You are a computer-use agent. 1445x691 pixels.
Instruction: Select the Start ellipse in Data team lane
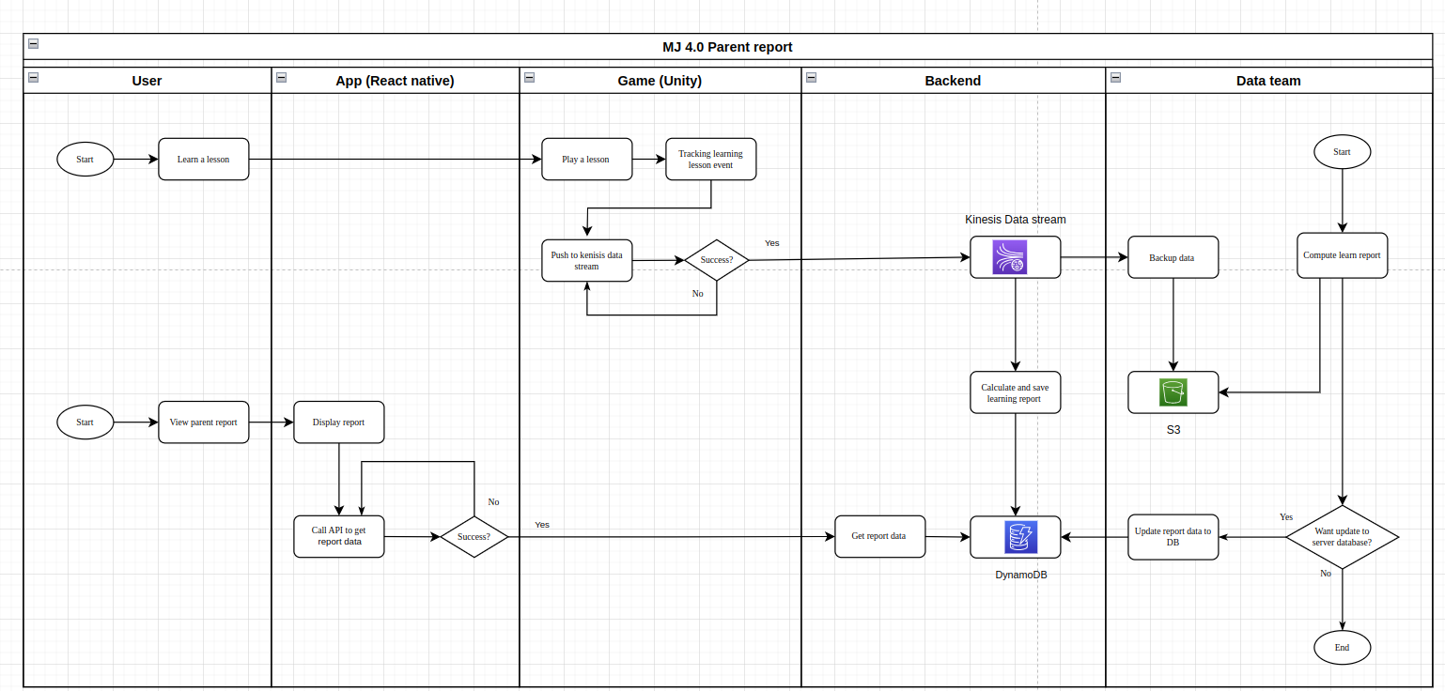[1343, 151]
